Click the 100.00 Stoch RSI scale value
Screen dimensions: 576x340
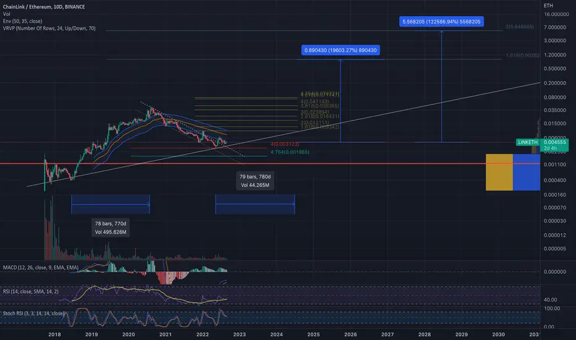pyautogui.click(x=552, y=308)
